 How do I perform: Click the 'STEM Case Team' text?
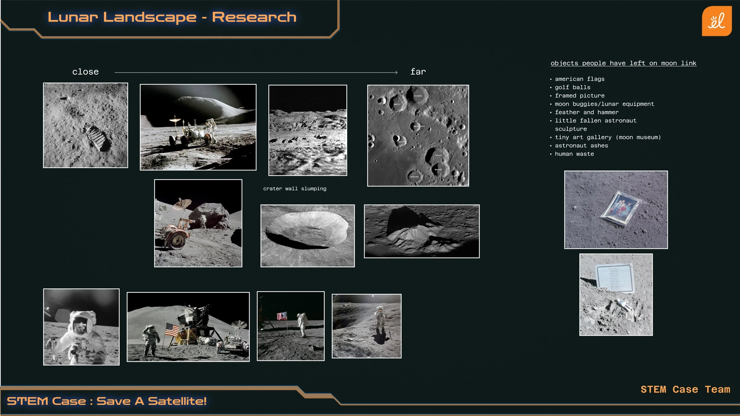[x=685, y=389]
